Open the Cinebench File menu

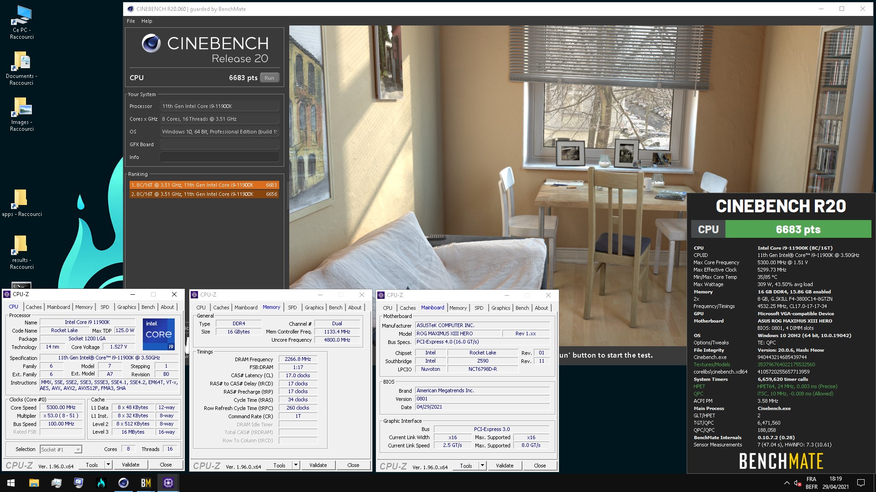tap(131, 21)
